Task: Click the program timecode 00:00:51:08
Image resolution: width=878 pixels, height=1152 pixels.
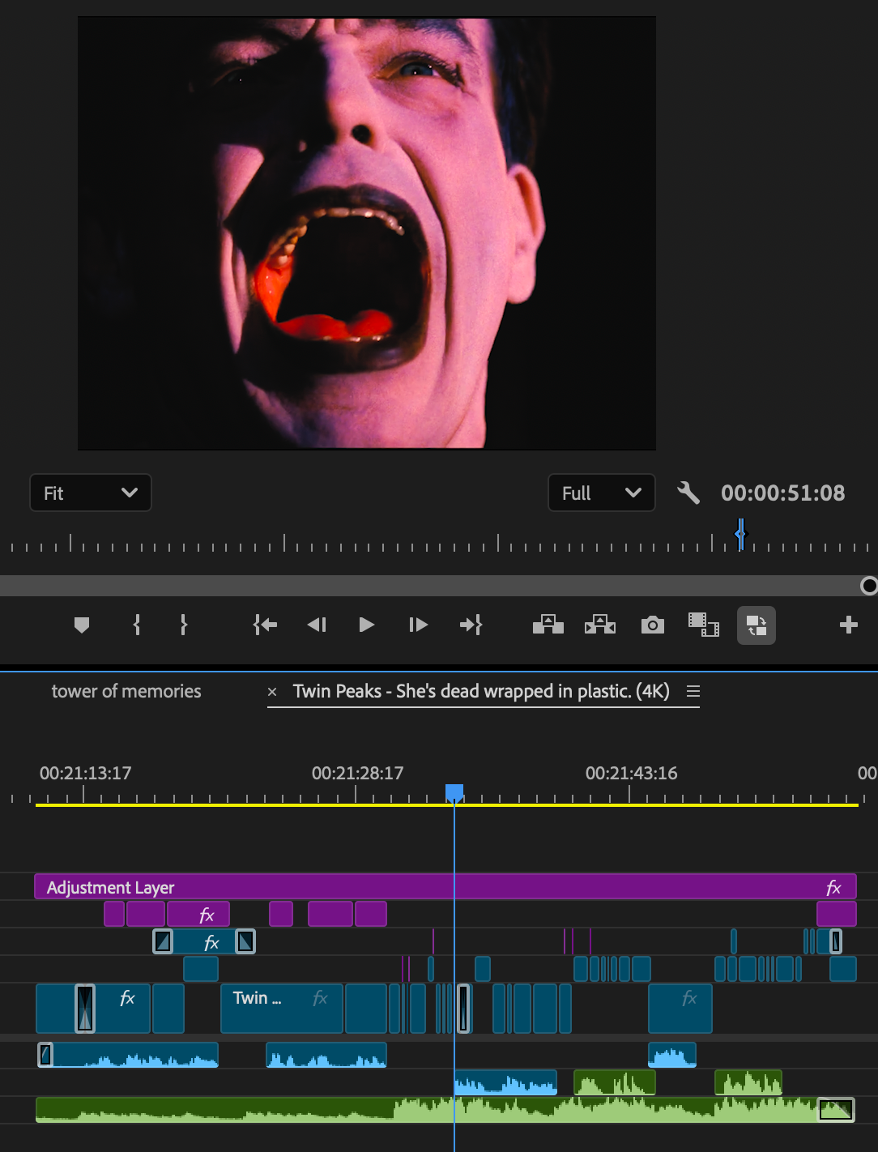Action: pos(782,493)
